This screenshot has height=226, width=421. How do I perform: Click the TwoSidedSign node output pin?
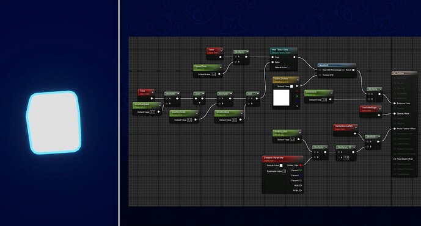(379, 115)
